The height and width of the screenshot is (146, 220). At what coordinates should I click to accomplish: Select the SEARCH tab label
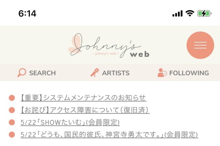43,73
